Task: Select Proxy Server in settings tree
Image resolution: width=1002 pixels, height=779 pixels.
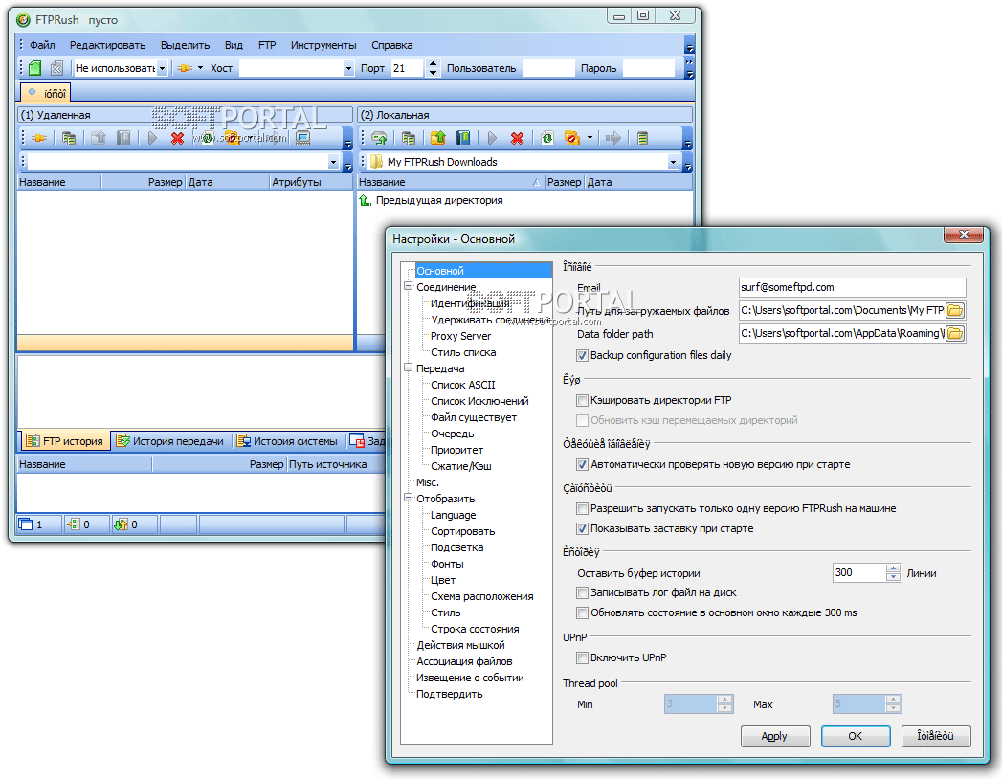Action: click(460, 336)
